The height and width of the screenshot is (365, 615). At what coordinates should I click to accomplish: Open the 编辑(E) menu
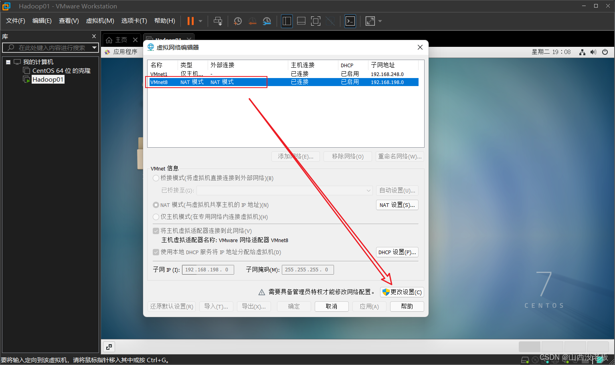point(42,21)
